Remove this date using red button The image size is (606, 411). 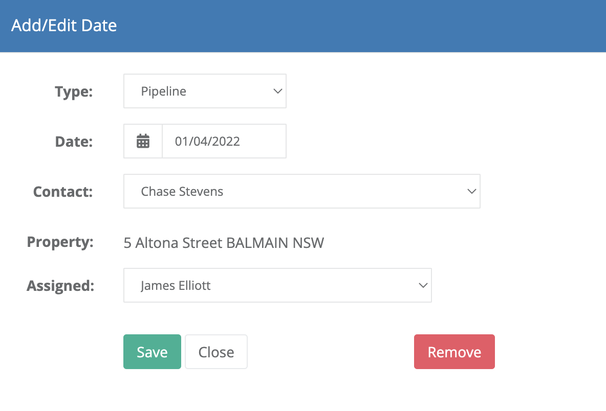tap(454, 352)
